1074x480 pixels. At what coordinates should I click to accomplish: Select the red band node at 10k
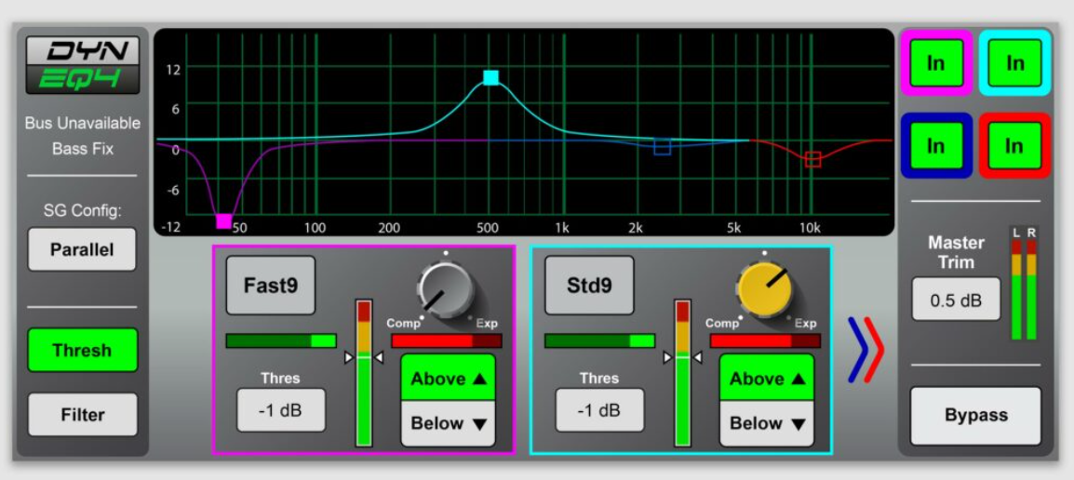[x=812, y=160]
